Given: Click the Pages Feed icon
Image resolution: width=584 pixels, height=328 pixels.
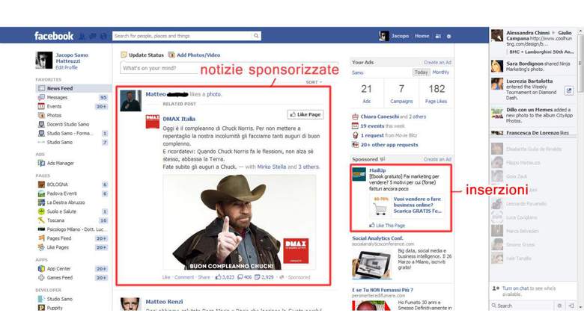Looking at the screenshot, I should point(41,238).
